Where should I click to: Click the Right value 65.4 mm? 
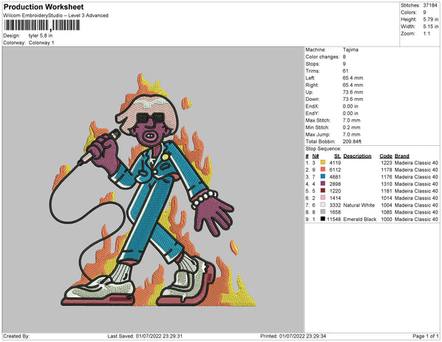[353, 85]
